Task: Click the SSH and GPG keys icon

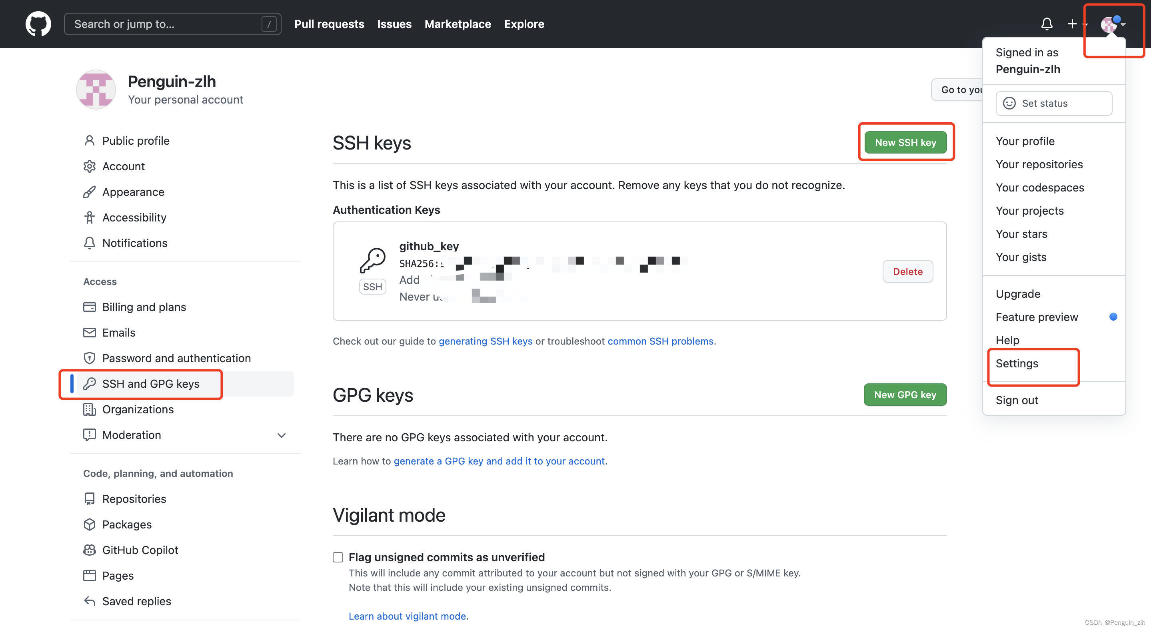Action: pyautogui.click(x=90, y=383)
